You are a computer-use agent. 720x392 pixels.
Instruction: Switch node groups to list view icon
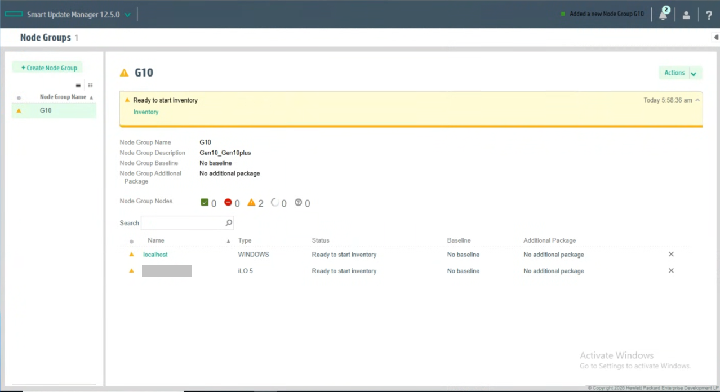[x=78, y=86]
